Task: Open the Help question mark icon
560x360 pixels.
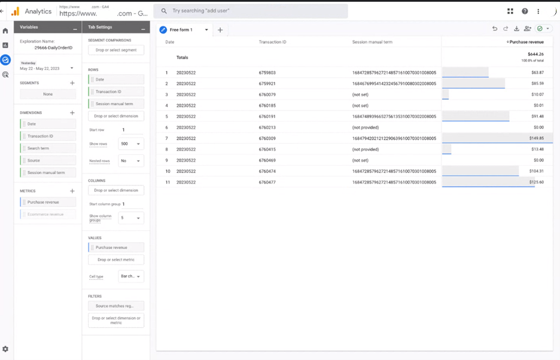Action: [525, 11]
